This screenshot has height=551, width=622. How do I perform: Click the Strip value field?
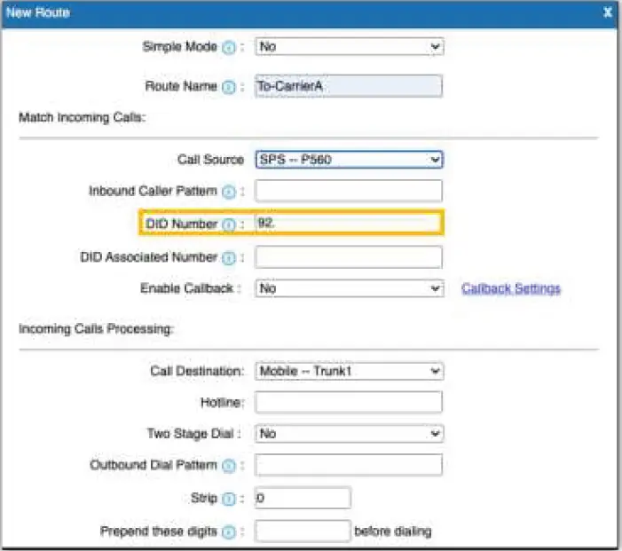click(303, 498)
